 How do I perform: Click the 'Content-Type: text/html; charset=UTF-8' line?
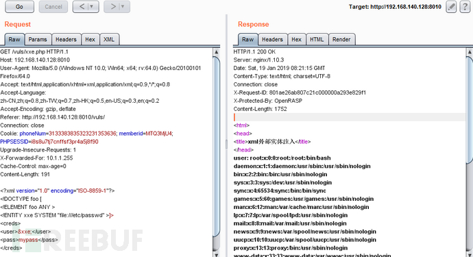(x=282, y=76)
